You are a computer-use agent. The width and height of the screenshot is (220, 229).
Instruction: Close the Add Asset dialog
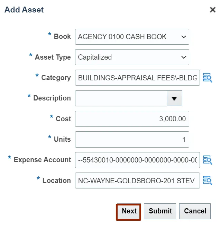pyautogui.click(x=213, y=10)
